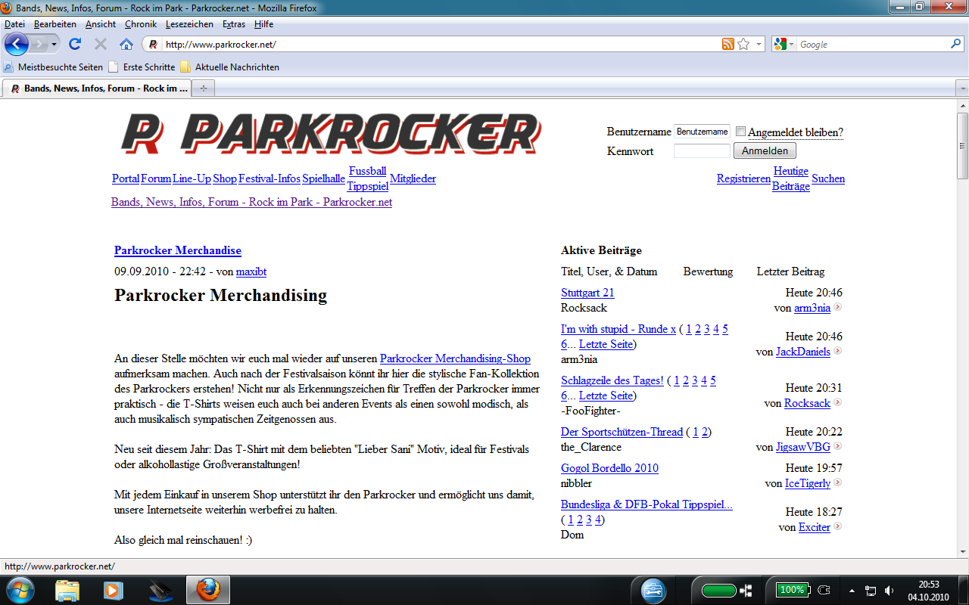969x605 pixels.
Task: Jump to last post by arm3nia arrow icon
Action: (x=838, y=308)
